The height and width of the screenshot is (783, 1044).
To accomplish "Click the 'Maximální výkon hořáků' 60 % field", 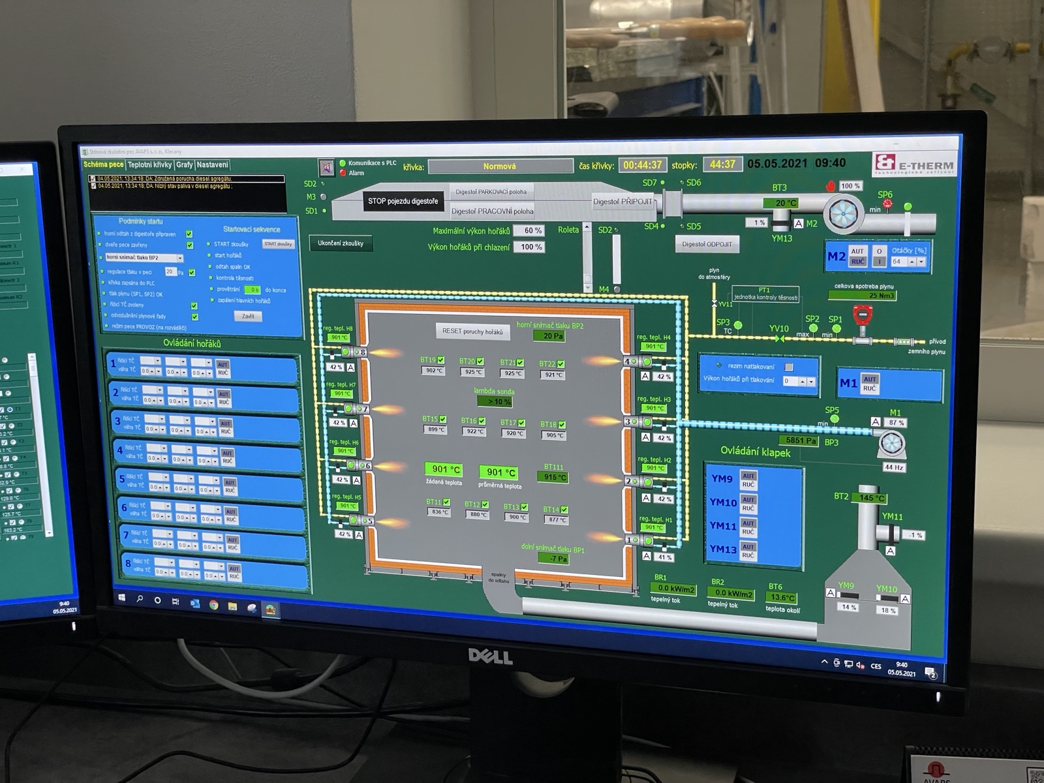I will coord(529,231).
